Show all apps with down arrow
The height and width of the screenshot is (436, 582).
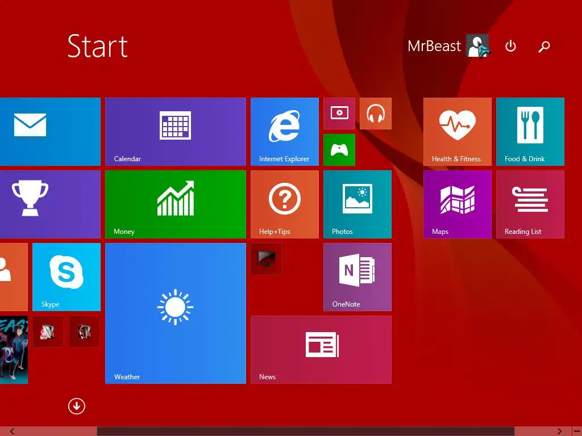[77, 406]
